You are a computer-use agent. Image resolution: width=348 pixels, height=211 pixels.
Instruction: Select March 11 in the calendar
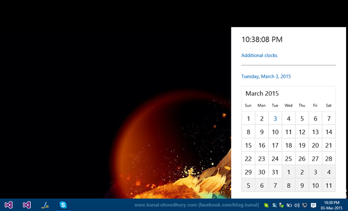tap(288, 132)
